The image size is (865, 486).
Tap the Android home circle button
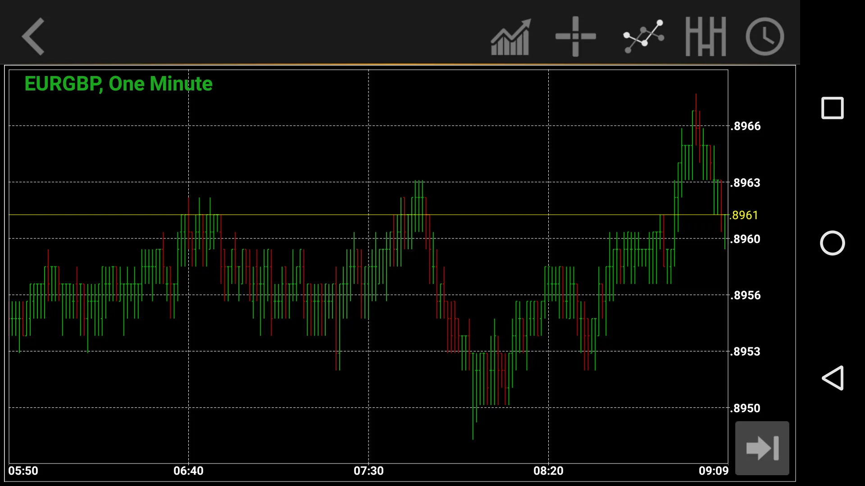pos(832,243)
